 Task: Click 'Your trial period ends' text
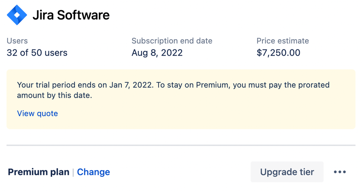[x=56, y=85]
